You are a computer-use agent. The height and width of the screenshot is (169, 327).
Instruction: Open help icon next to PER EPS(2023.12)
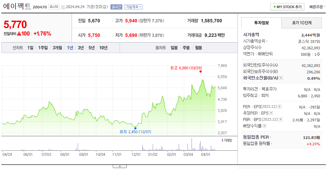(x=280, y=107)
